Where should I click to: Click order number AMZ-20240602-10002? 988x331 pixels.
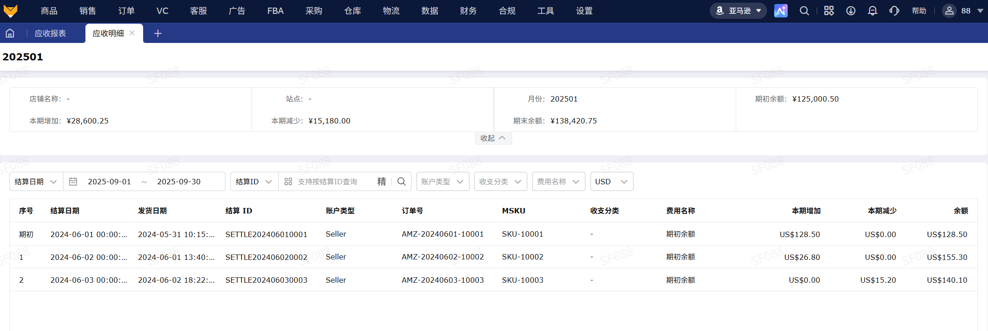(x=443, y=257)
